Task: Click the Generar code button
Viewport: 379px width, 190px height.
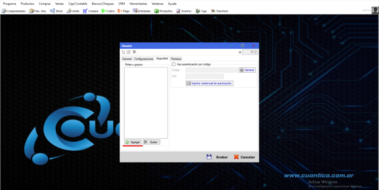Action: click(247, 70)
